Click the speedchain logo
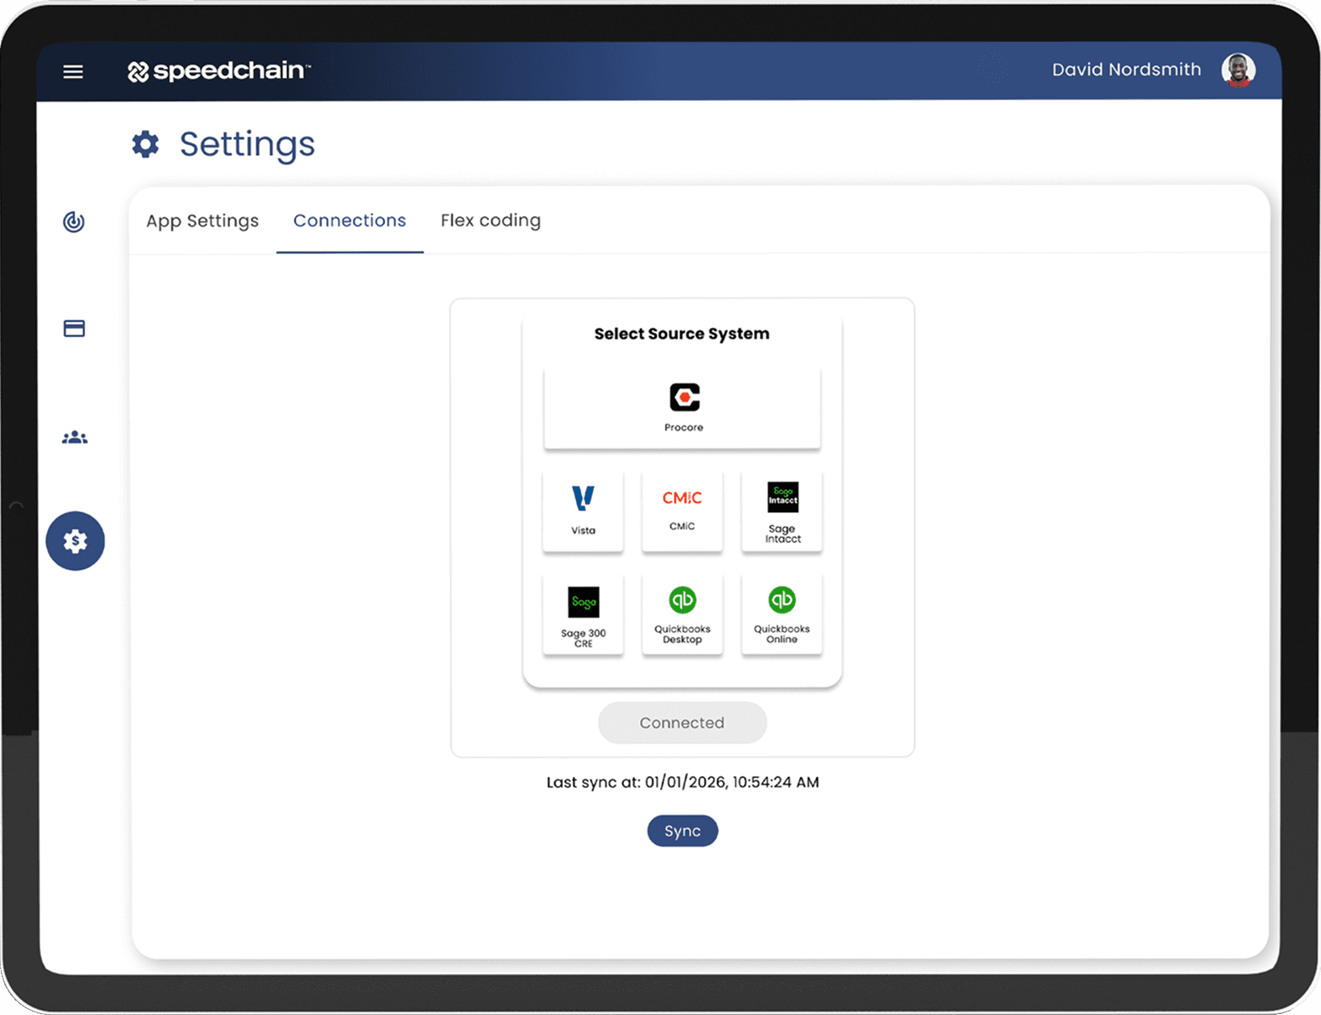 [219, 70]
